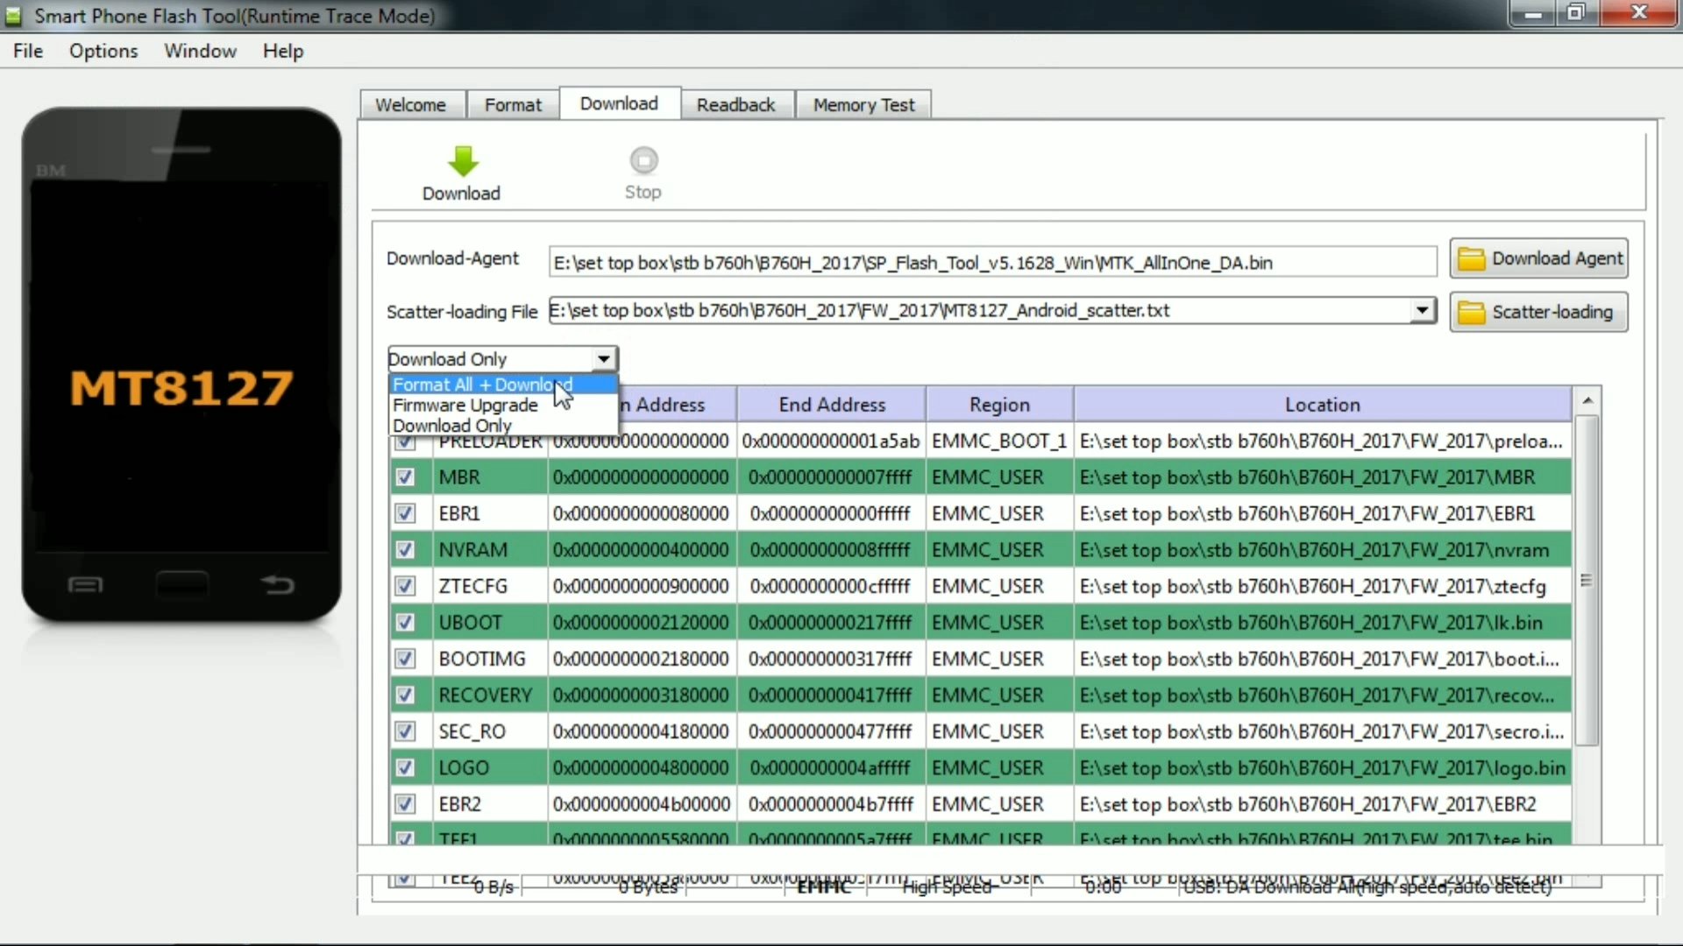Disable the LOGO partition checkbox
Screen dimensions: 1683x946
tap(405, 768)
